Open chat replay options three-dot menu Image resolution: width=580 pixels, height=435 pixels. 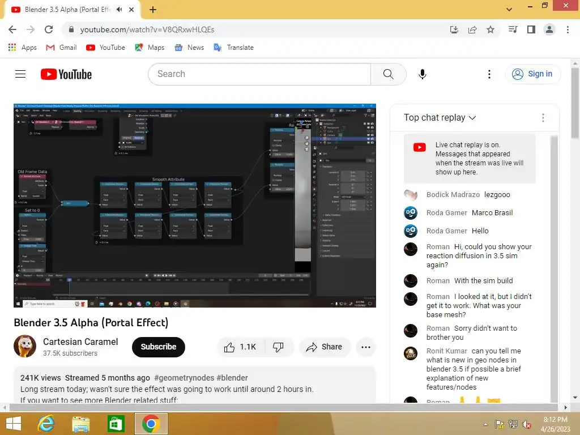(543, 118)
